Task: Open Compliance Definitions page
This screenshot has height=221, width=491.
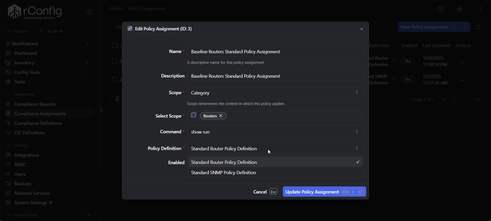Action: click(38, 123)
